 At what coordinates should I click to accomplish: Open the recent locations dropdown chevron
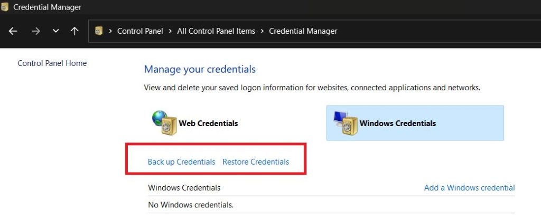pyautogui.click(x=55, y=31)
